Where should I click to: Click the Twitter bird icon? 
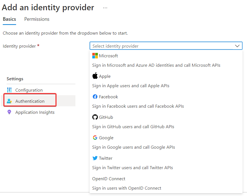95,158
